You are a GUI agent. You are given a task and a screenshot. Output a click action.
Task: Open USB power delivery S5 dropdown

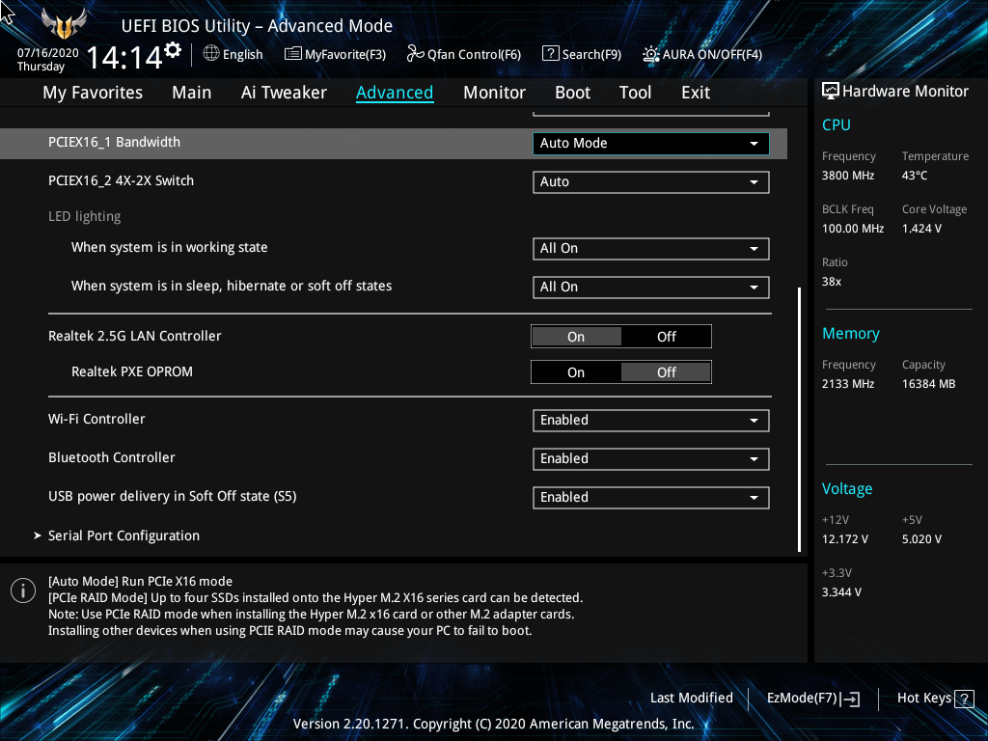point(651,497)
